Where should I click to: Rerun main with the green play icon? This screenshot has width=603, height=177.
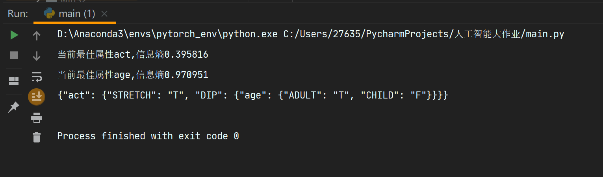coord(14,35)
